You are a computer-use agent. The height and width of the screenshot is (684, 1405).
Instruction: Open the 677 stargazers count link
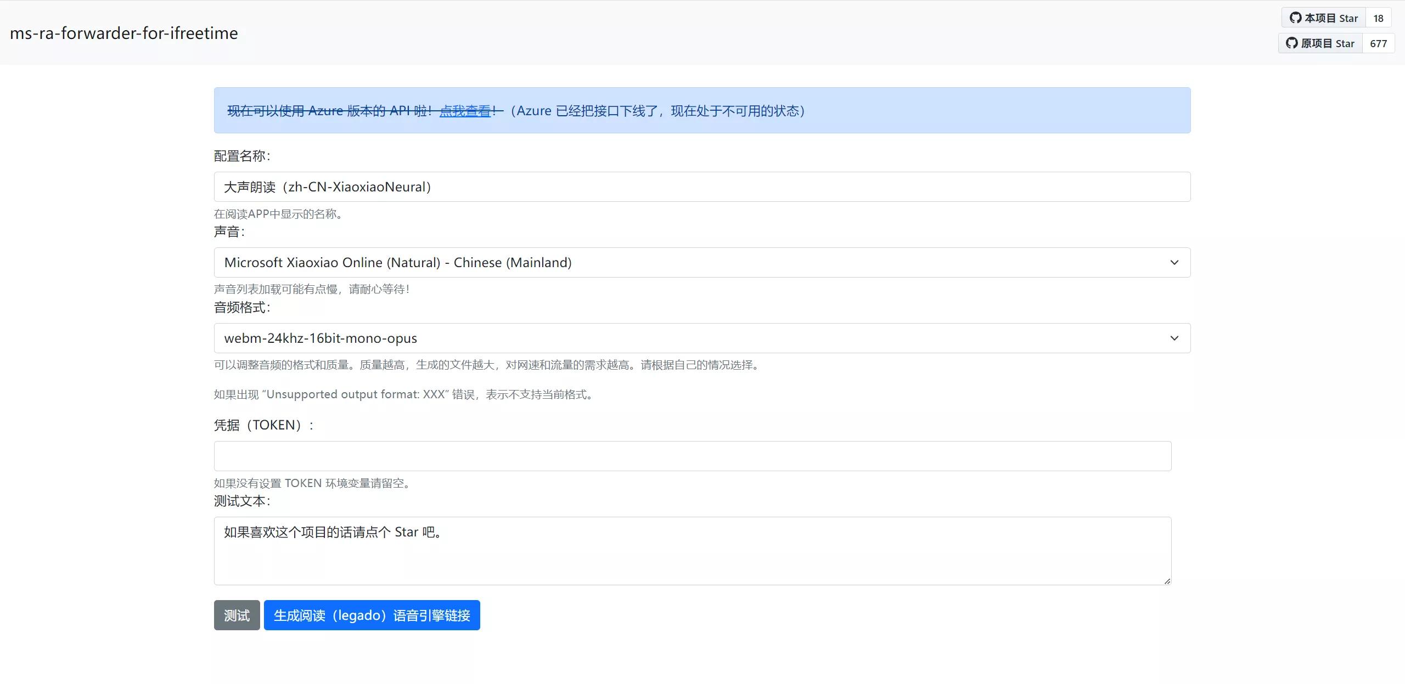coord(1378,43)
